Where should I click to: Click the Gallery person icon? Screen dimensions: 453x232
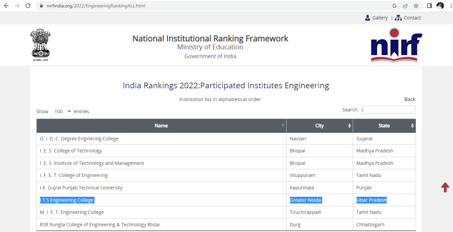[x=368, y=18]
